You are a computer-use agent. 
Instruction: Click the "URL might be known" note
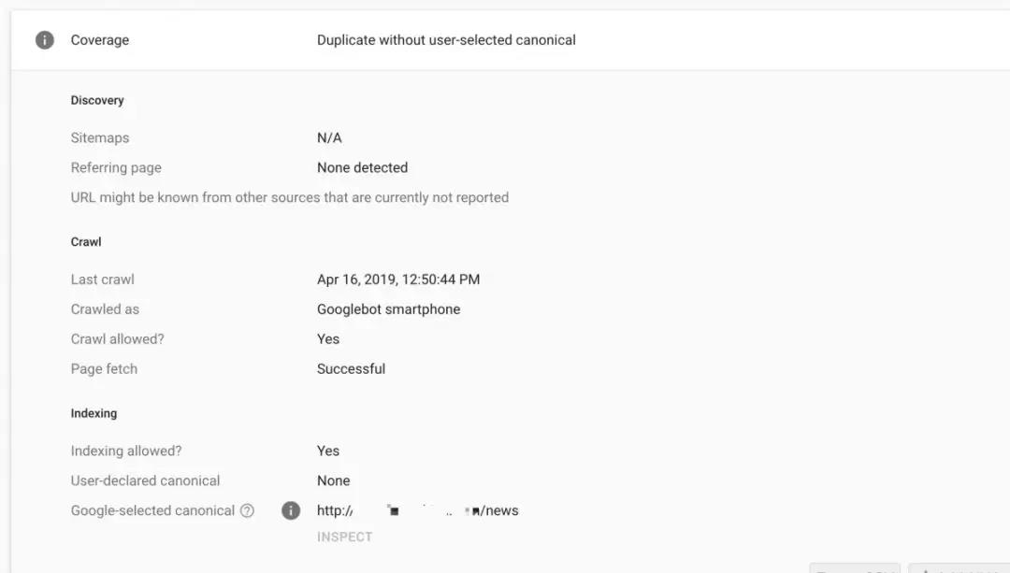(x=290, y=197)
